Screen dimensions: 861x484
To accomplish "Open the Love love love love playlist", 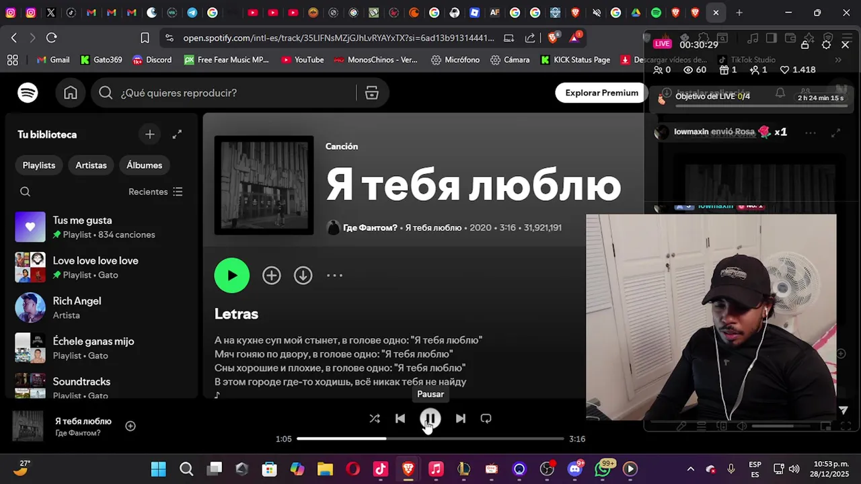I will pos(101,268).
